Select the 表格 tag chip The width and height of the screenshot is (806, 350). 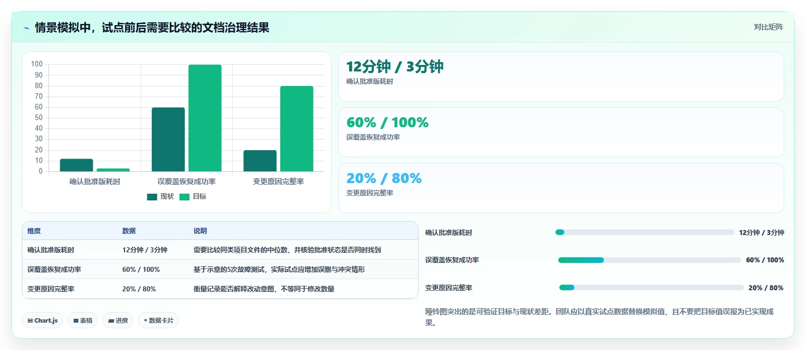(x=83, y=320)
